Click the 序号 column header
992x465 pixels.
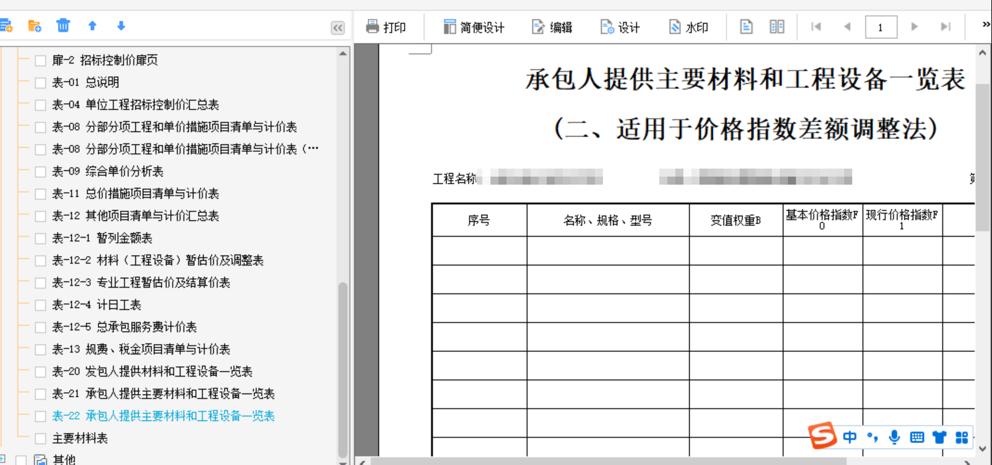click(479, 220)
